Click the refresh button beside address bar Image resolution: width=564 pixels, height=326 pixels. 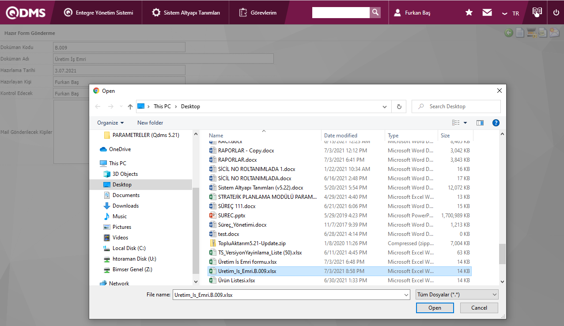point(399,106)
